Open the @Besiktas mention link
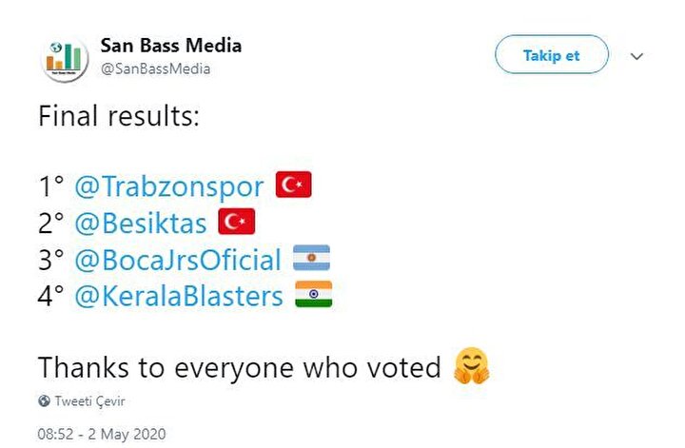Image resolution: width=685 pixels, height=448 pixels. pos(141,224)
